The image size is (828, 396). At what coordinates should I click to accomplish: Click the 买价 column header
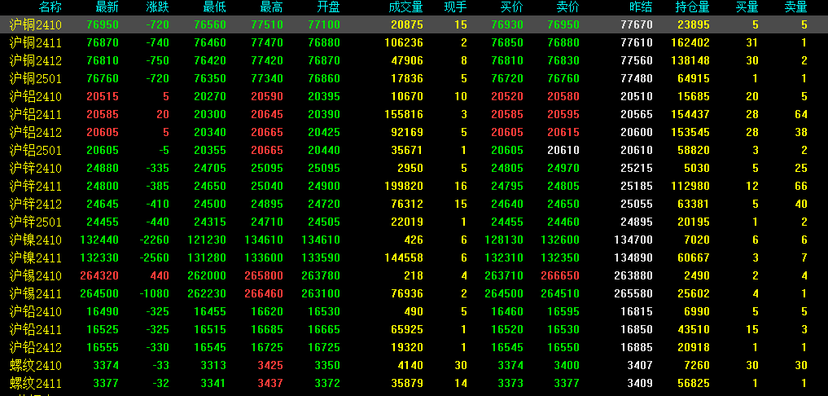pyautogui.click(x=511, y=7)
